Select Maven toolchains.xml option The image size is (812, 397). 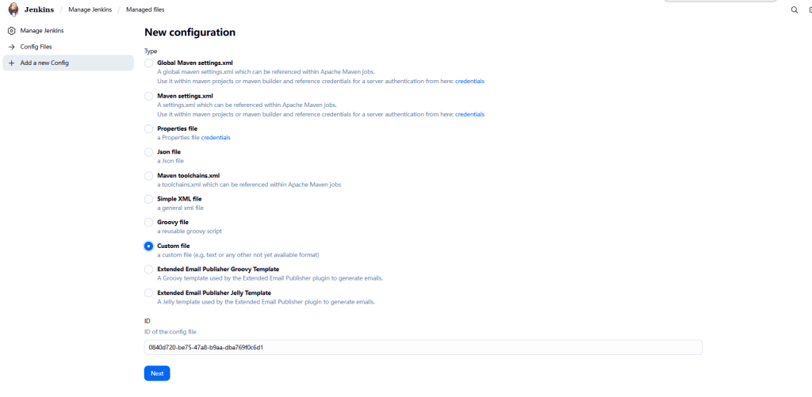point(149,175)
